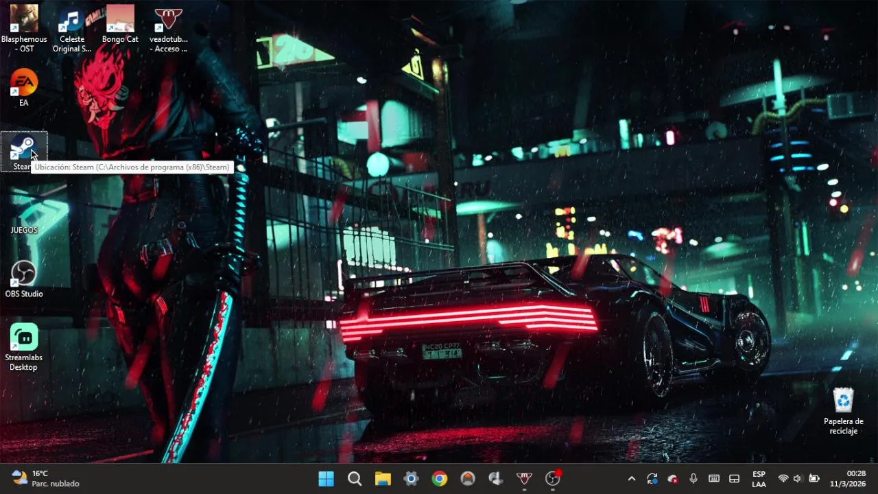The image size is (878, 494).
Task: Open the gear Settings taskbar icon
Action: point(411,479)
